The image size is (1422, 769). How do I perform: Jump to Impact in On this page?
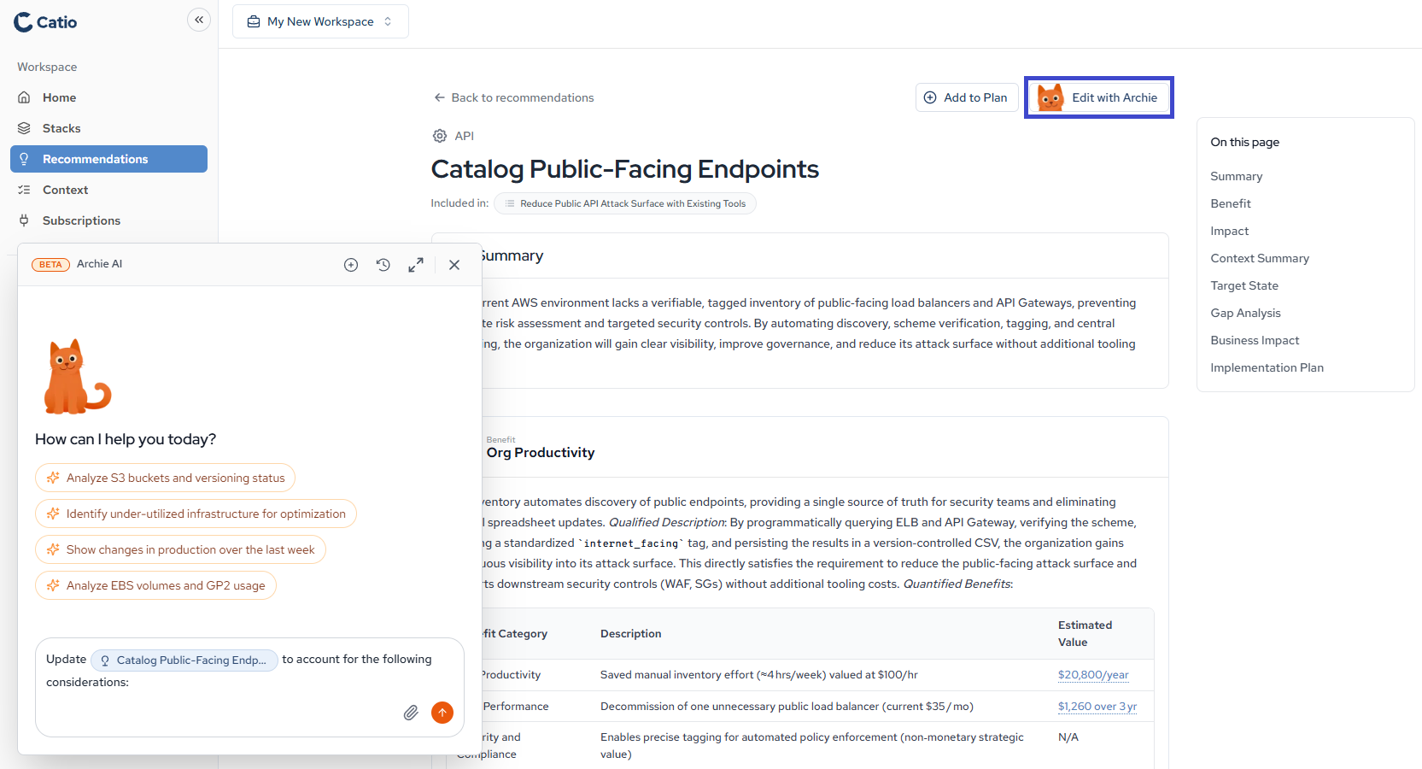pyautogui.click(x=1229, y=231)
